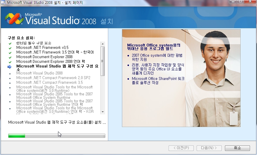Click the 취소 button
The image size is (257, 155).
[x=237, y=148]
